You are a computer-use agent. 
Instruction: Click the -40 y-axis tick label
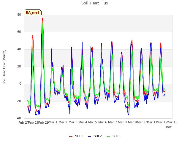pos(18,118)
